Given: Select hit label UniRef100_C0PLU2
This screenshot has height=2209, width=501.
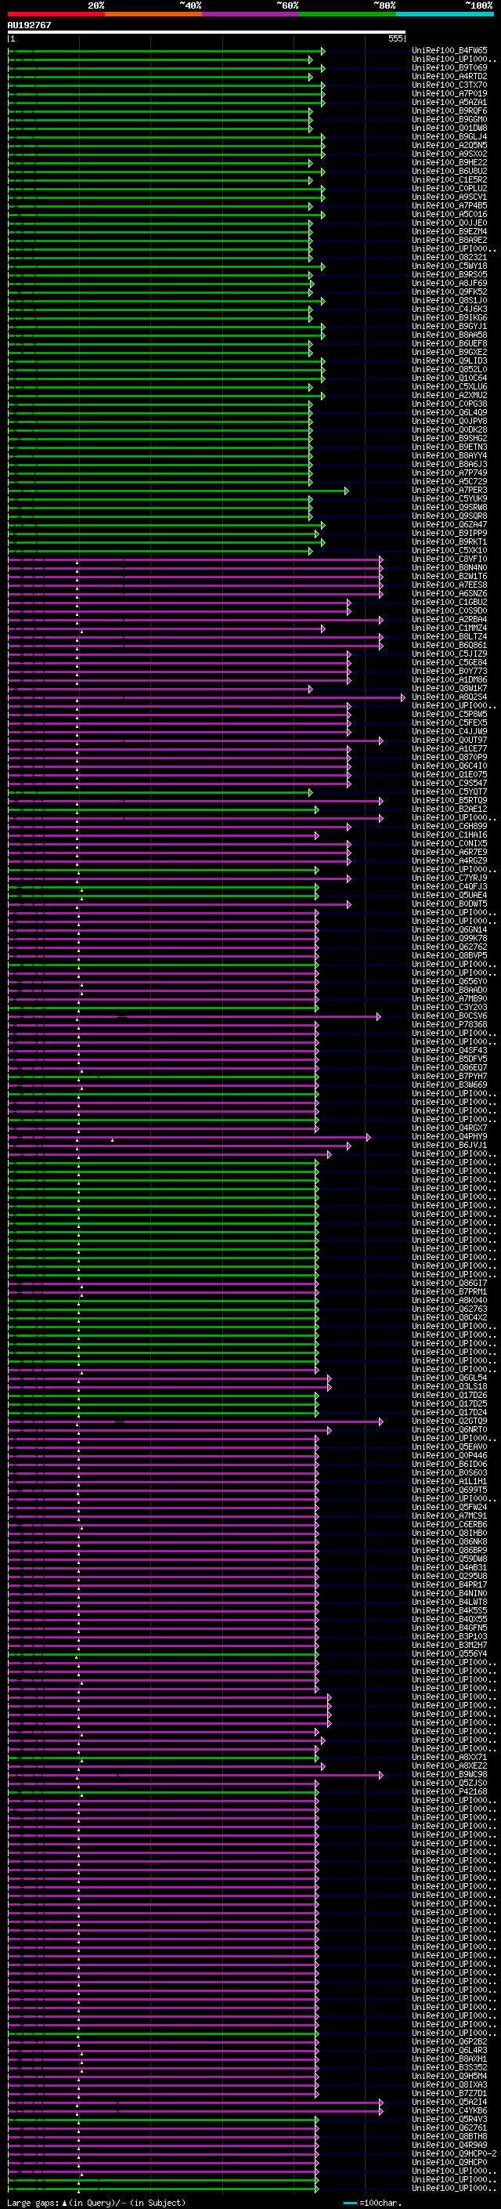Looking at the screenshot, I should tap(449, 188).
